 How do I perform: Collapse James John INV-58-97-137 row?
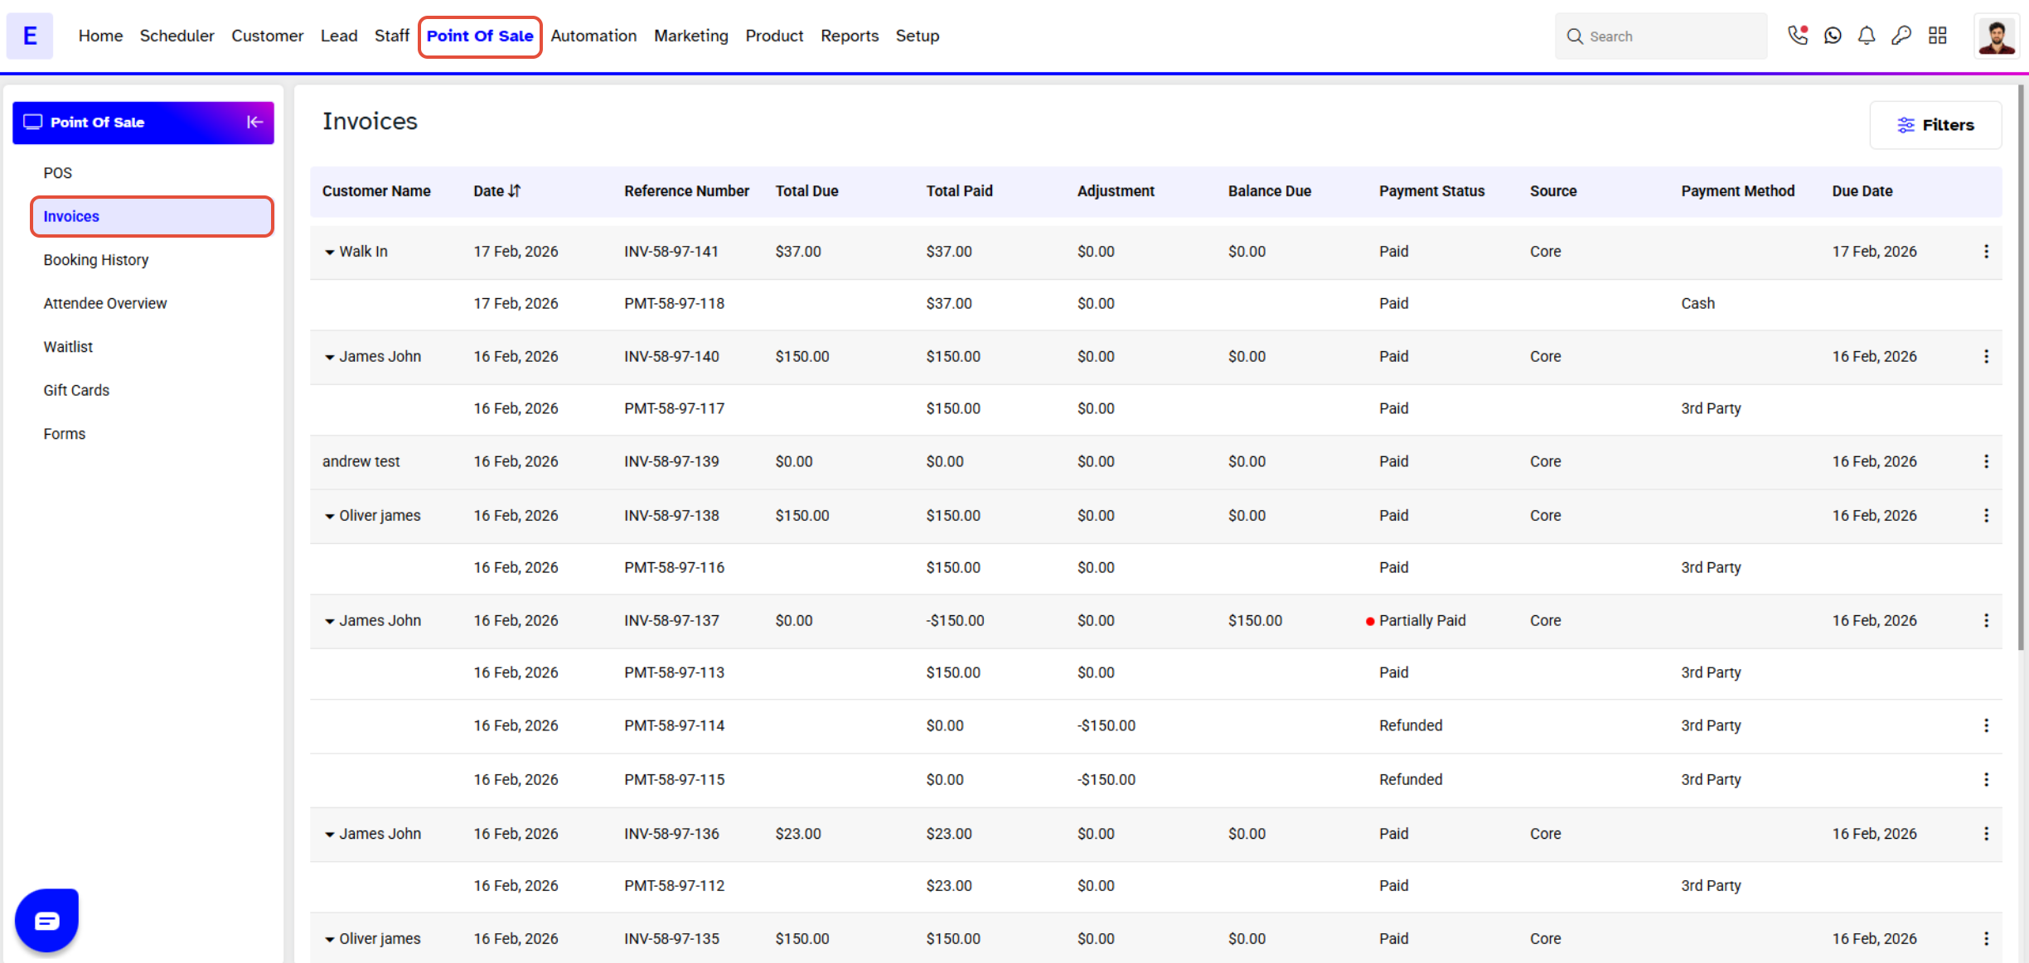[329, 621]
